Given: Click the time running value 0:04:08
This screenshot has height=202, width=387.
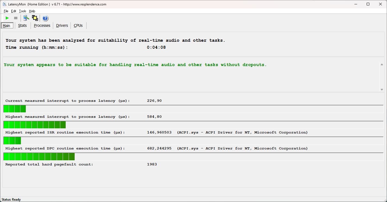Looking at the screenshot, I should tap(156, 47).
